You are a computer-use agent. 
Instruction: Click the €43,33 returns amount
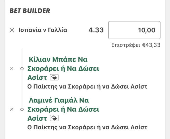[x=151, y=45]
